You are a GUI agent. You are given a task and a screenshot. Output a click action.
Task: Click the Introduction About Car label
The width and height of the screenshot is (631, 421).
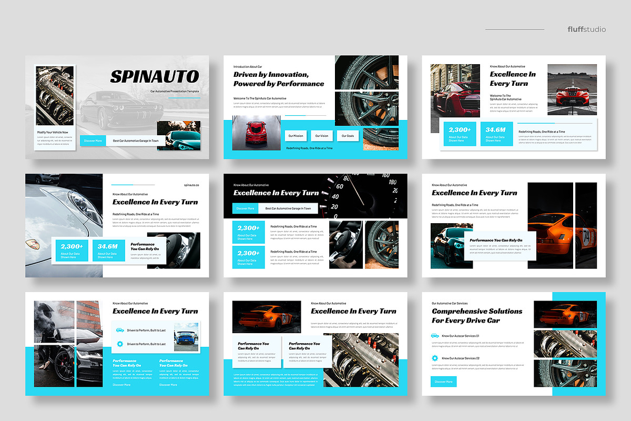248,67
